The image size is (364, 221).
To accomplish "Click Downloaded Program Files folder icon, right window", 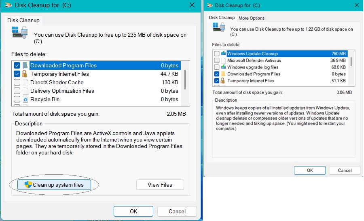I will pyautogui.click(x=223, y=74).
